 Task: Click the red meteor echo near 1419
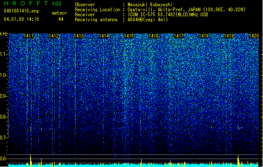(238, 128)
